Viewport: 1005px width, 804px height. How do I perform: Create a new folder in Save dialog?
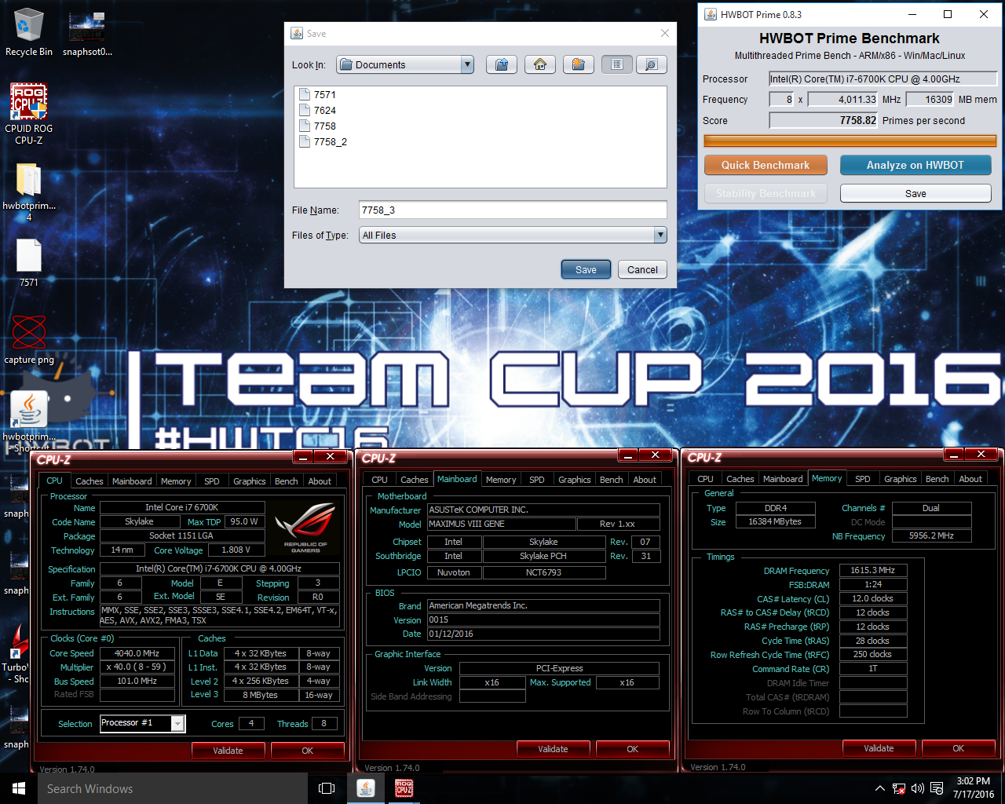click(x=579, y=64)
